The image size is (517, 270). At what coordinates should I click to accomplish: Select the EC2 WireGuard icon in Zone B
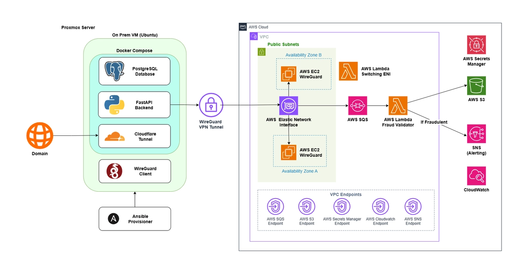point(288,74)
